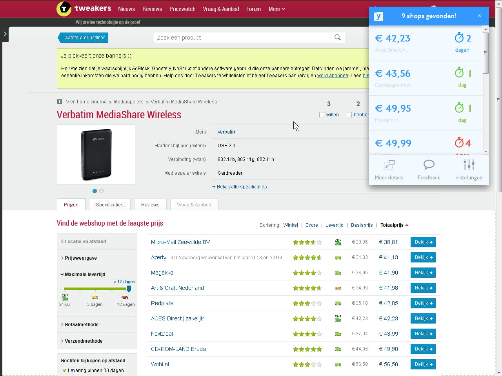Expand 'Bekijk alle specificaties'
The width and height of the screenshot is (502, 376).
point(240,187)
